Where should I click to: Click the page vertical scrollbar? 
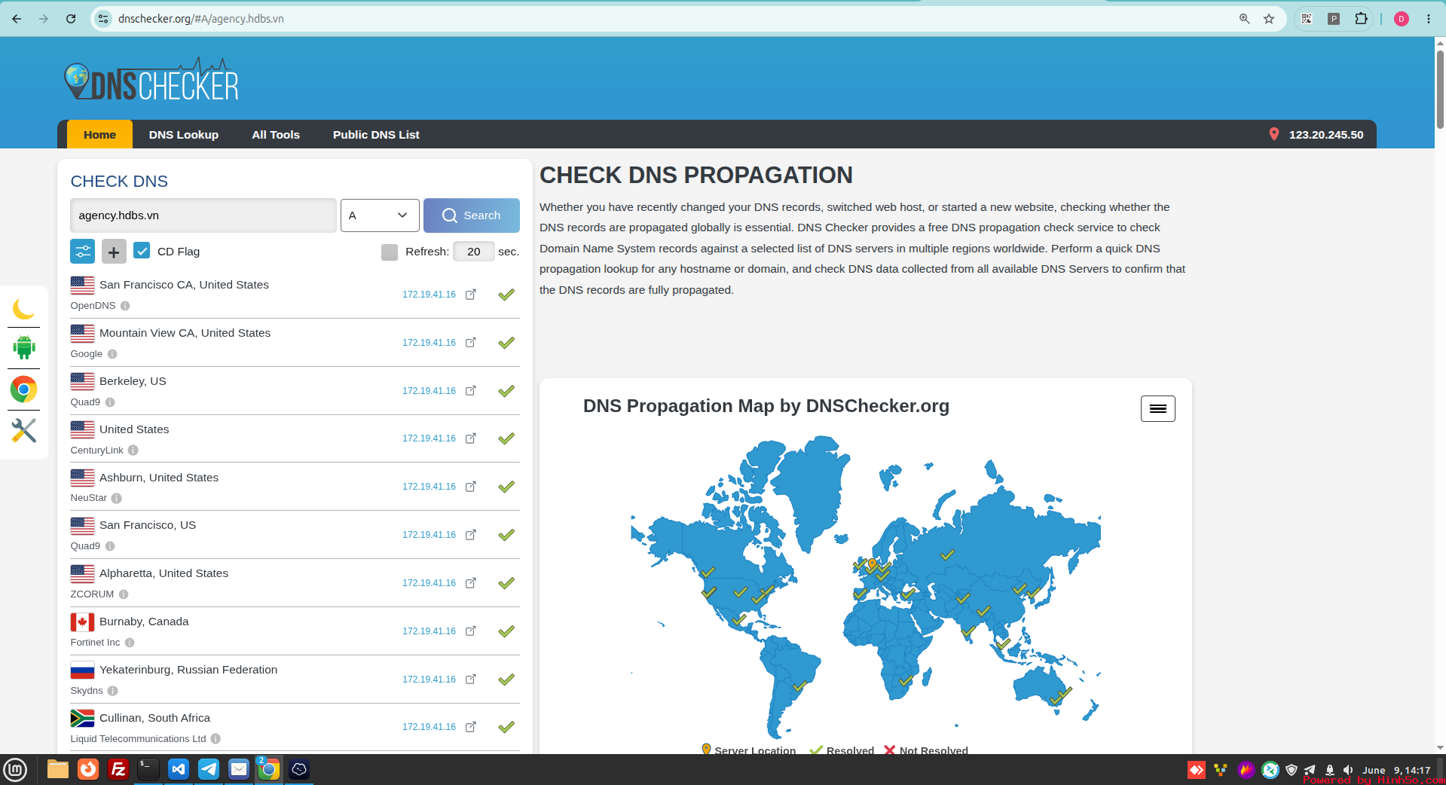[x=1440, y=90]
